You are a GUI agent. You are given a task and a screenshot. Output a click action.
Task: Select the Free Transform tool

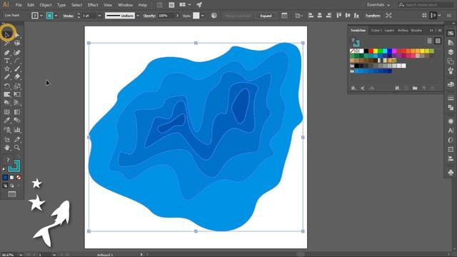coord(17,94)
